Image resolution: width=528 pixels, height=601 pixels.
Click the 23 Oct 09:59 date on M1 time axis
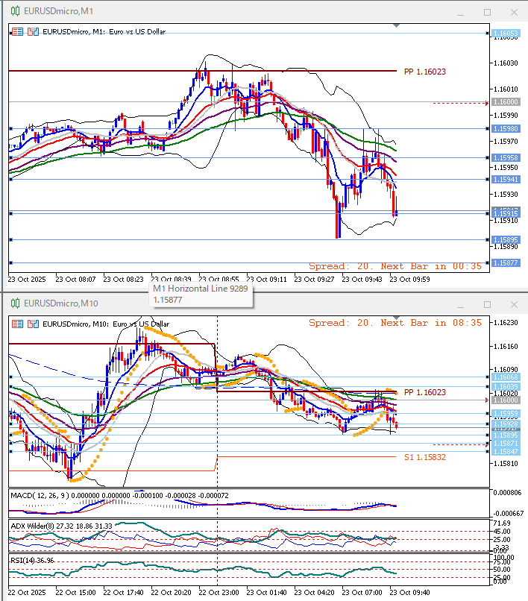coord(411,279)
